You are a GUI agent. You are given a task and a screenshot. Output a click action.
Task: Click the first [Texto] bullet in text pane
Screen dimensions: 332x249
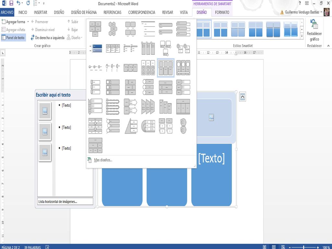[x=66, y=105]
